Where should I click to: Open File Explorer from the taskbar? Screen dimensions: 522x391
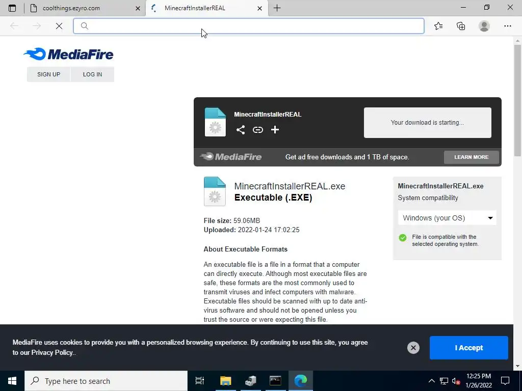[x=225, y=381]
